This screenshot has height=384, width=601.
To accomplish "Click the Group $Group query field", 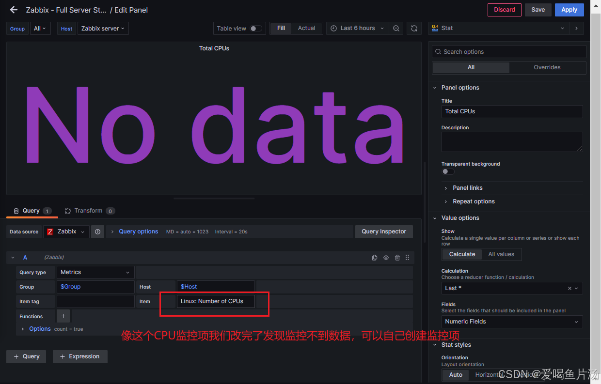I will pyautogui.click(x=95, y=287).
